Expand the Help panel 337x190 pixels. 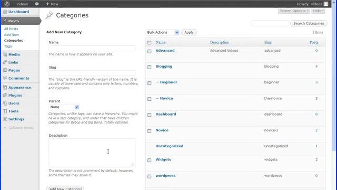click(x=318, y=11)
